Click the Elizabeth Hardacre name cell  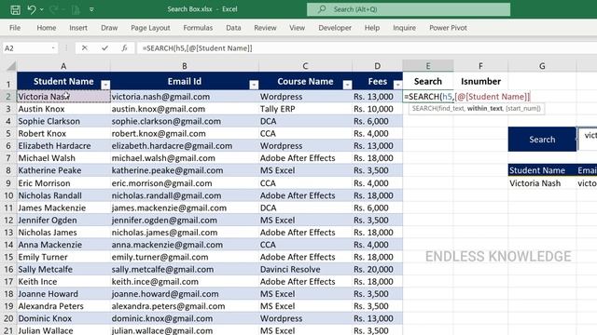coord(63,146)
